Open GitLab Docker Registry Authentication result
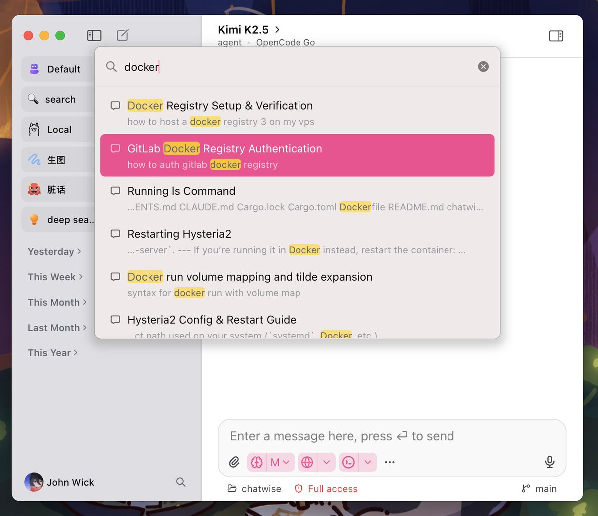598x516 pixels. pos(297,156)
